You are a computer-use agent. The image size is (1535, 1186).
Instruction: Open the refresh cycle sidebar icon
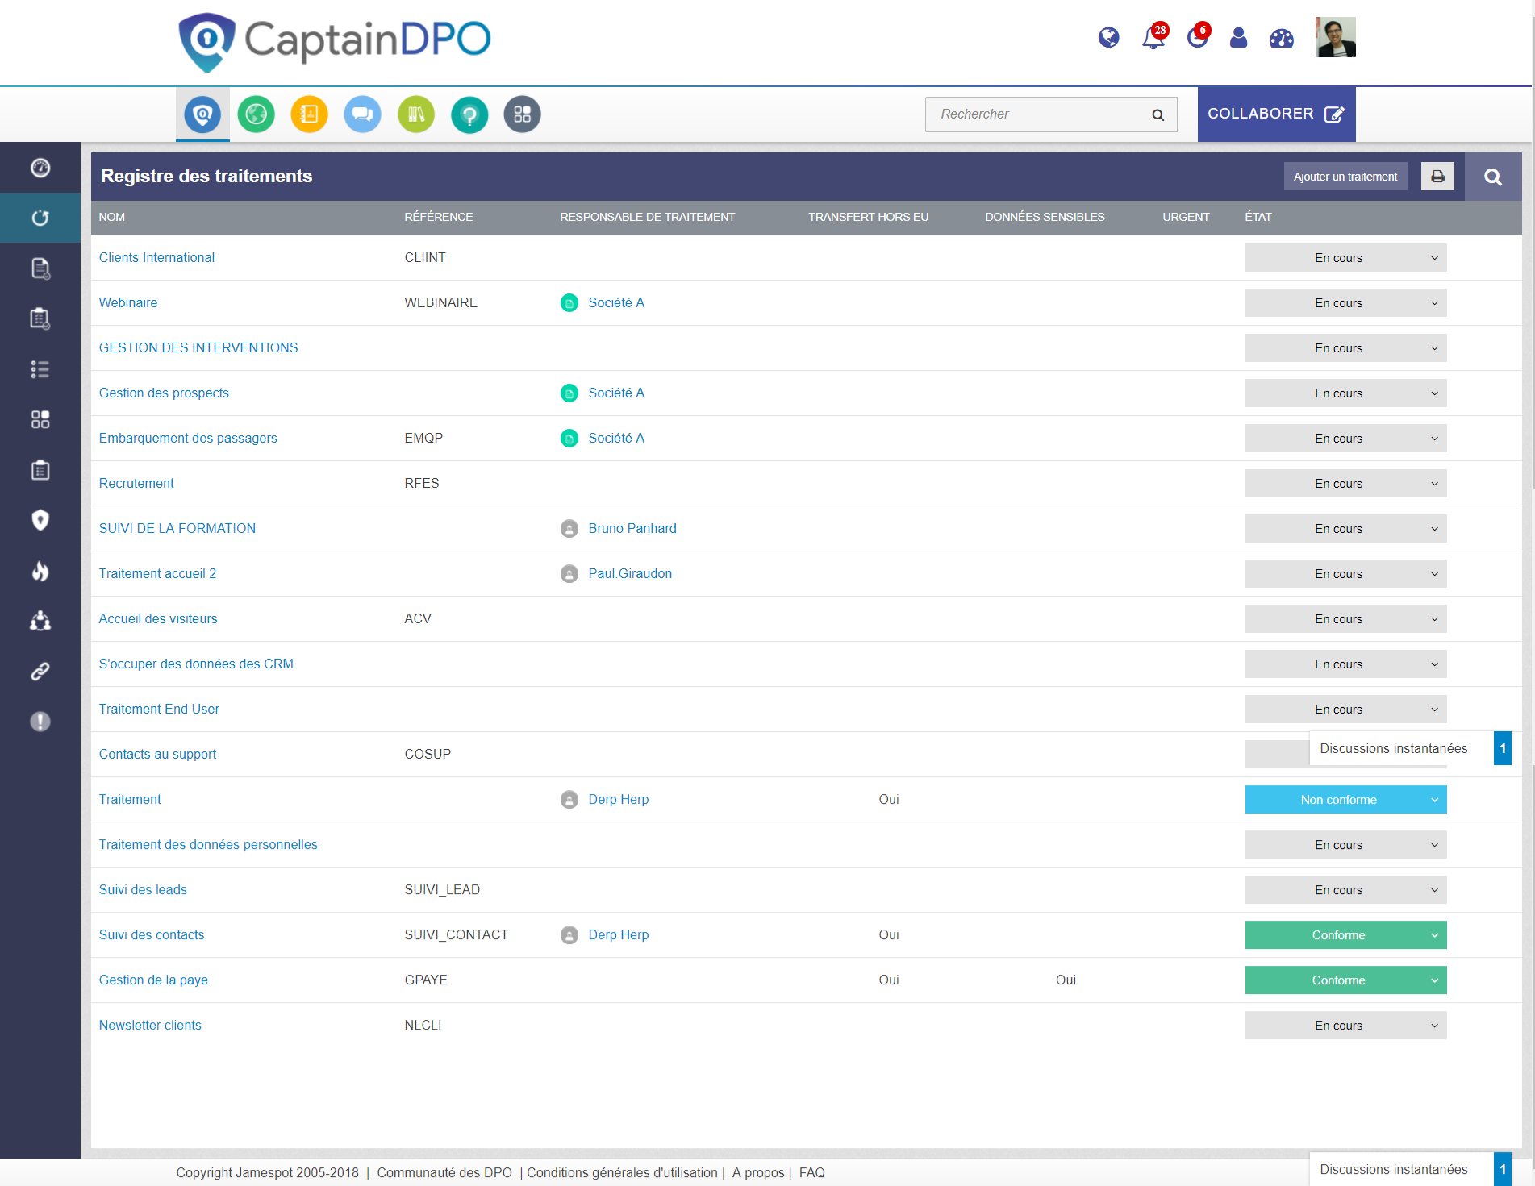click(x=40, y=218)
